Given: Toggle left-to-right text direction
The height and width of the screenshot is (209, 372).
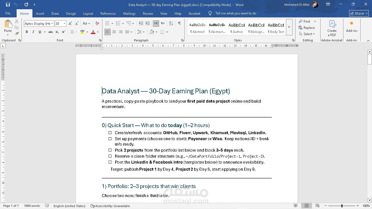Looking at the screenshot, I should coord(156,24).
